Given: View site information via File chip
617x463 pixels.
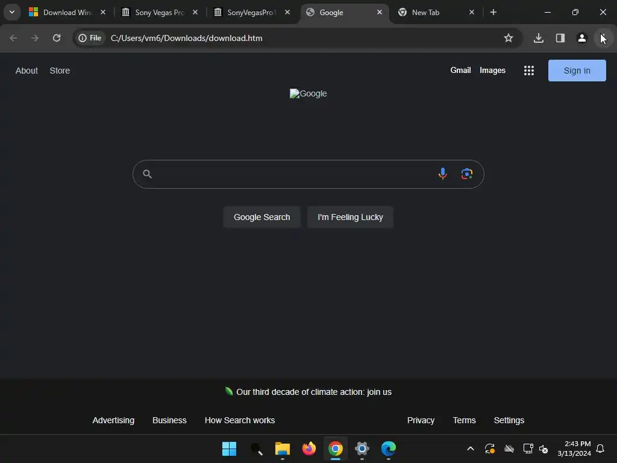Looking at the screenshot, I should pos(90,38).
